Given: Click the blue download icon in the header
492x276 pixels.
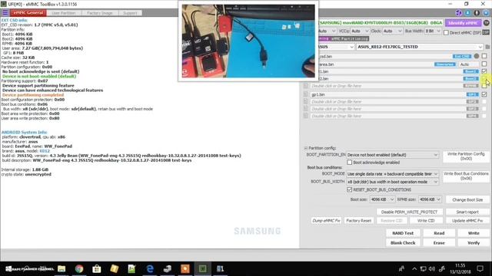Looking at the screenshot, I should click(467, 13).
